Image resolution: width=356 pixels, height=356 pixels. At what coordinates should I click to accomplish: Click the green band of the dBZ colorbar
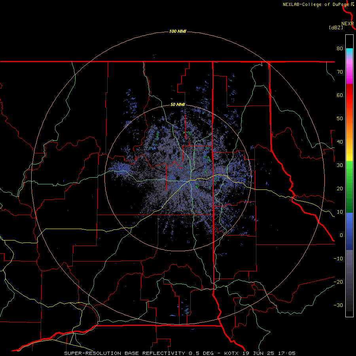click(349, 186)
